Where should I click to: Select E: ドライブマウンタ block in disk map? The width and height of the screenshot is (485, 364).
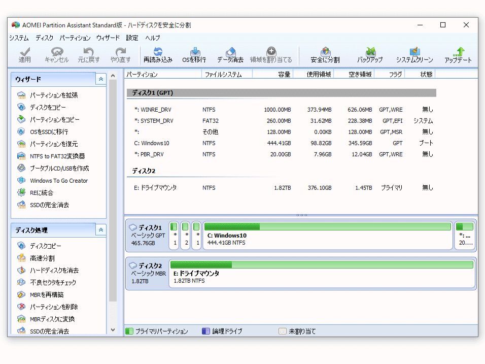coord(322,273)
